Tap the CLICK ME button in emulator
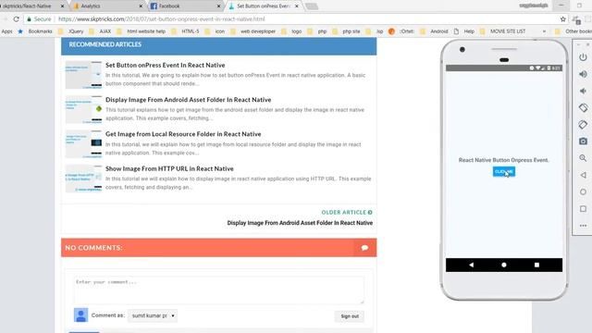 click(503, 172)
